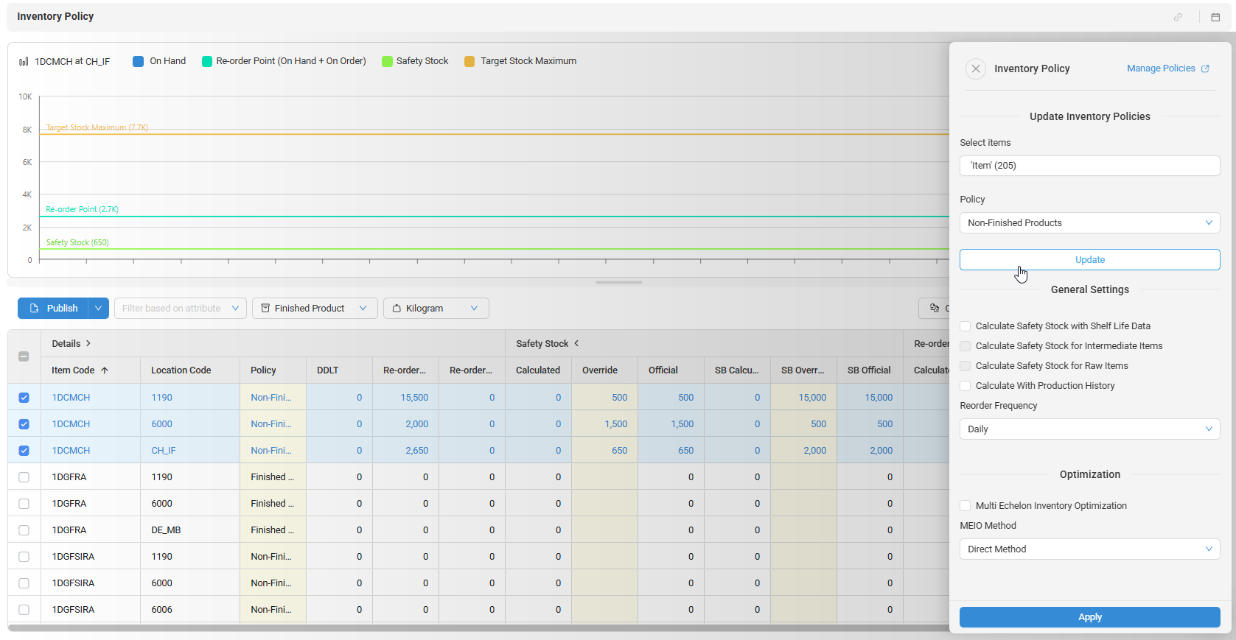1236x640 pixels.
Task: Expand the Details column group
Action: pyautogui.click(x=88, y=344)
